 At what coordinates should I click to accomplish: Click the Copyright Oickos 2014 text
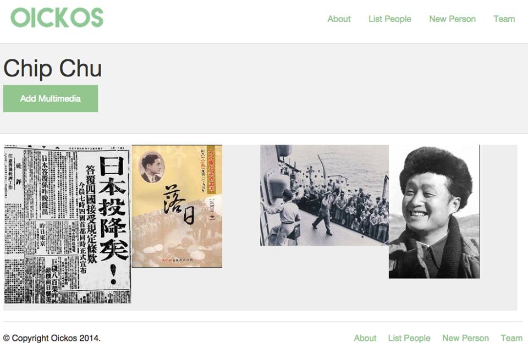coord(52,338)
